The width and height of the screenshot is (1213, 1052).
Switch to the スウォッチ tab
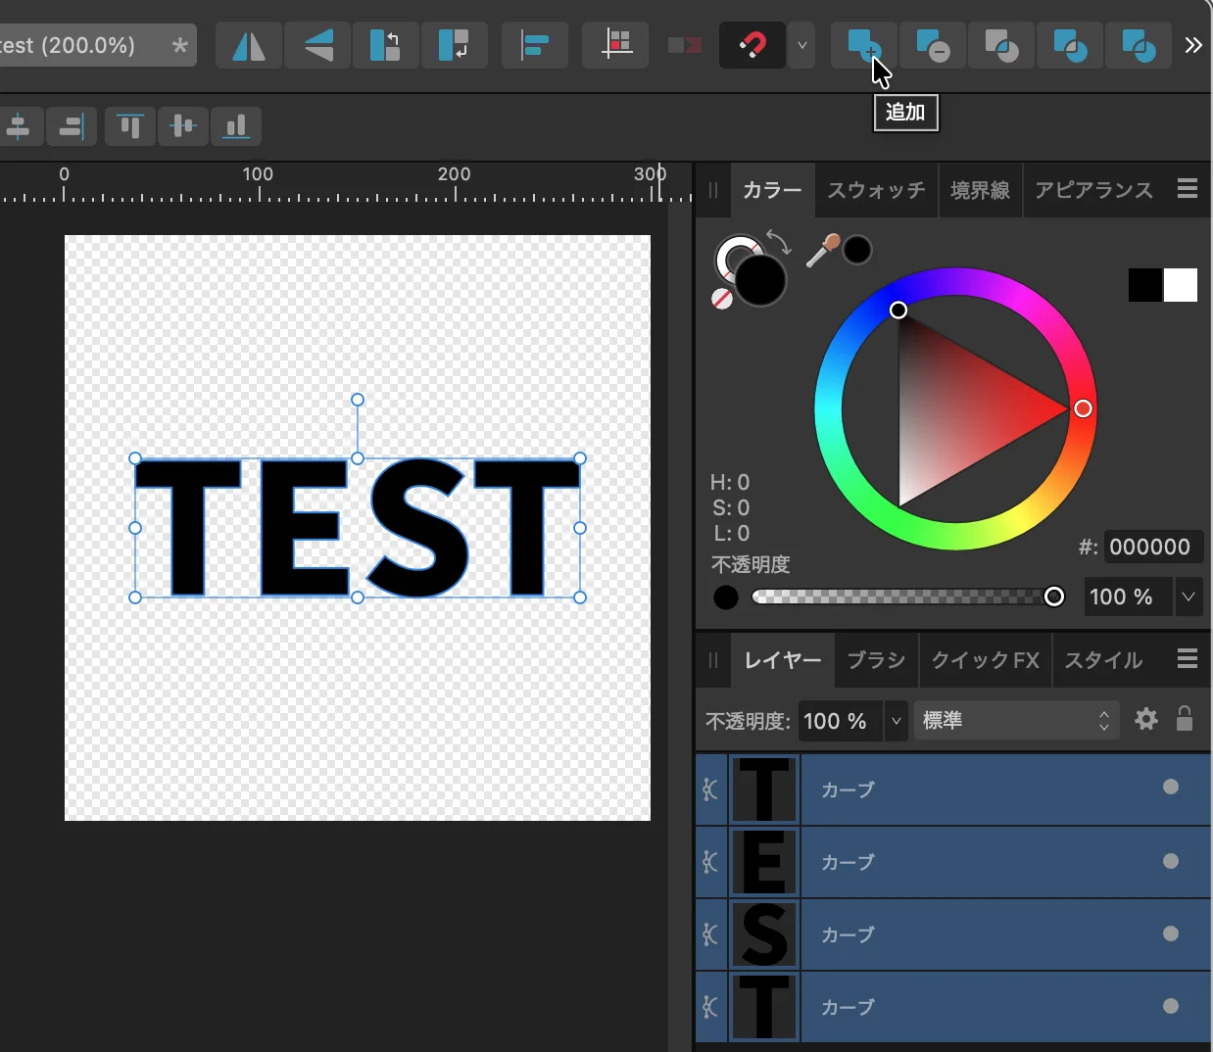[876, 190]
